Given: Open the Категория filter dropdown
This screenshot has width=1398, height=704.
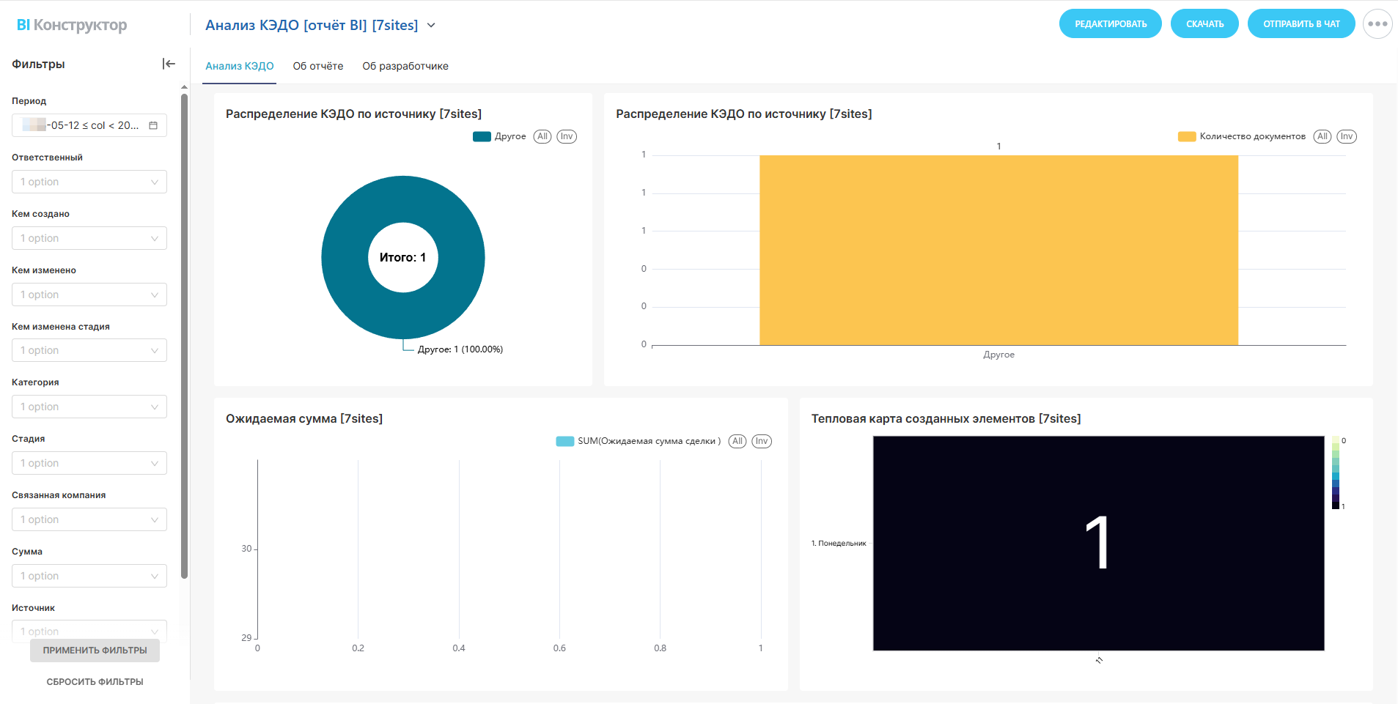Looking at the screenshot, I should [89, 407].
